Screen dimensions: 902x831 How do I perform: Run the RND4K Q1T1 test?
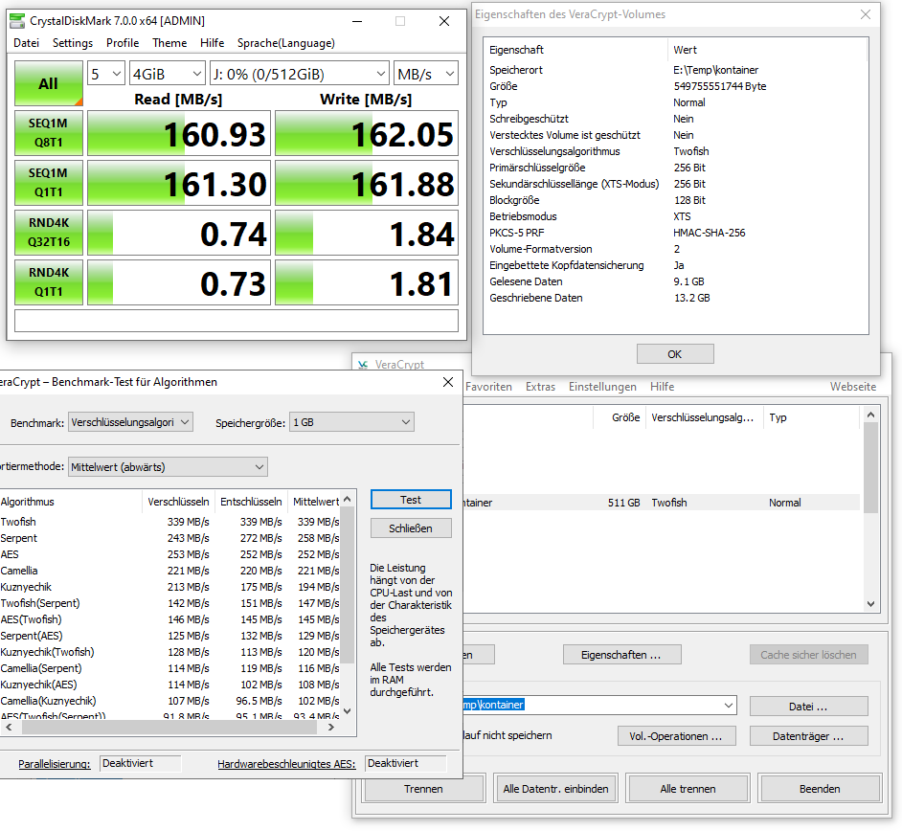tap(49, 282)
